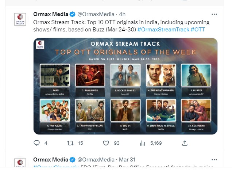The width and height of the screenshot is (232, 171).
Task: Open the #OrmaxStreamTrack hashtag
Action: [x=163, y=30]
